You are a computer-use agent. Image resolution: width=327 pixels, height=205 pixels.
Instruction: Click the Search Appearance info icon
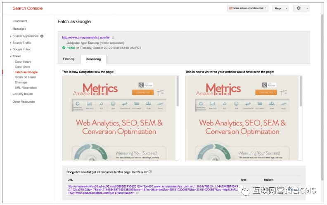[x=42, y=36]
